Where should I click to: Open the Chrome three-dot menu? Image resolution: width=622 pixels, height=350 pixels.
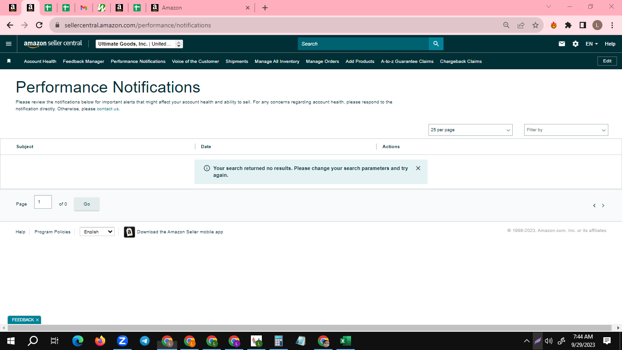point(612,25)
